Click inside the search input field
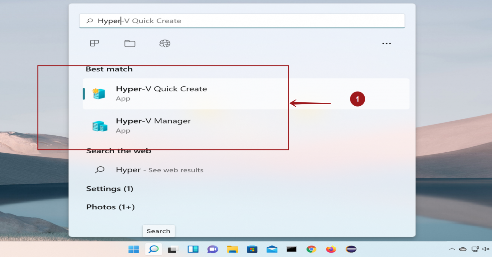 (x=224, y=20)
